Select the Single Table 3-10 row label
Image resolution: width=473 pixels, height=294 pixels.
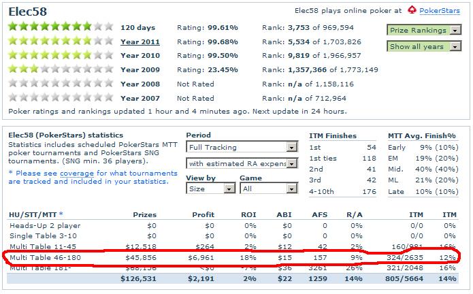coord(43,235)
